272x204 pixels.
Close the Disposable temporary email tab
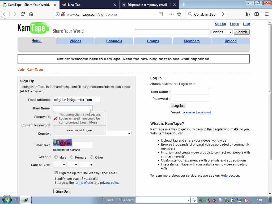tap(175, 5)
